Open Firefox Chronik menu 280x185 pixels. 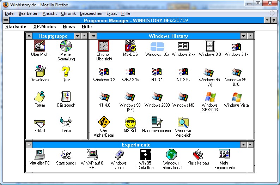[68, 13]
